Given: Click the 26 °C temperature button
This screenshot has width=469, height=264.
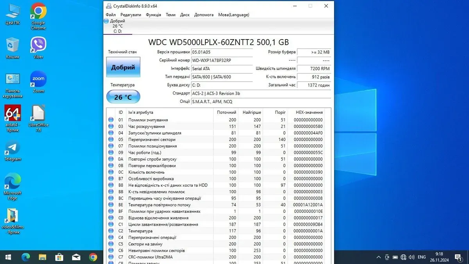Looking at the screenshot, I should pyautogui.click(x=123, y=97).
